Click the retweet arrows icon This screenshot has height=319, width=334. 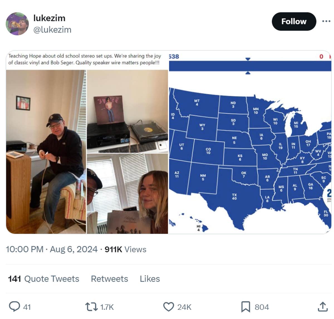pyautogui.click(x=90, y=307)
